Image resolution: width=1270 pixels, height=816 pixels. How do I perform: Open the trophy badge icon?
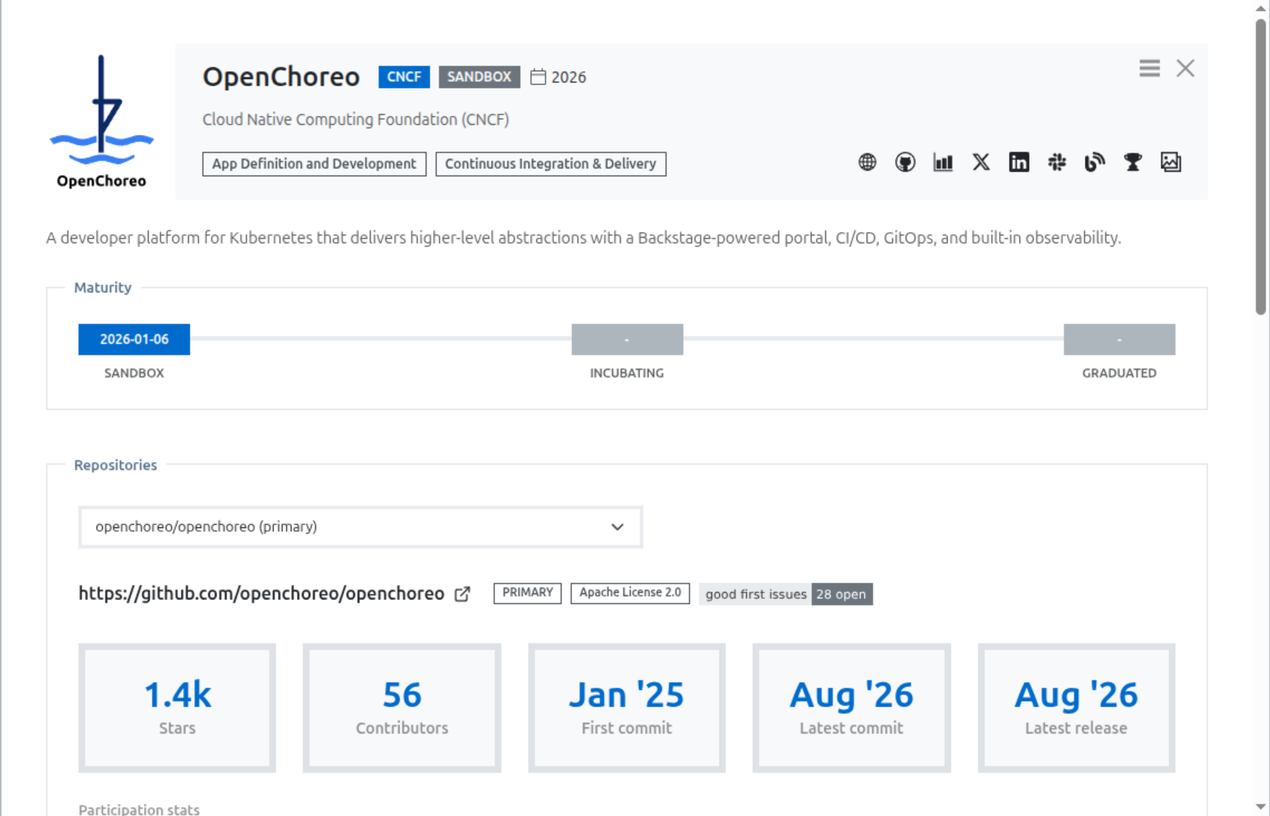click(x=1132, y=162)
